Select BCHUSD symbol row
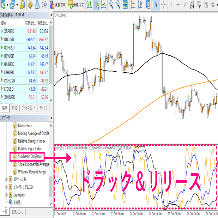This screenshot has width=218, height=218. [x=24, y=48]
